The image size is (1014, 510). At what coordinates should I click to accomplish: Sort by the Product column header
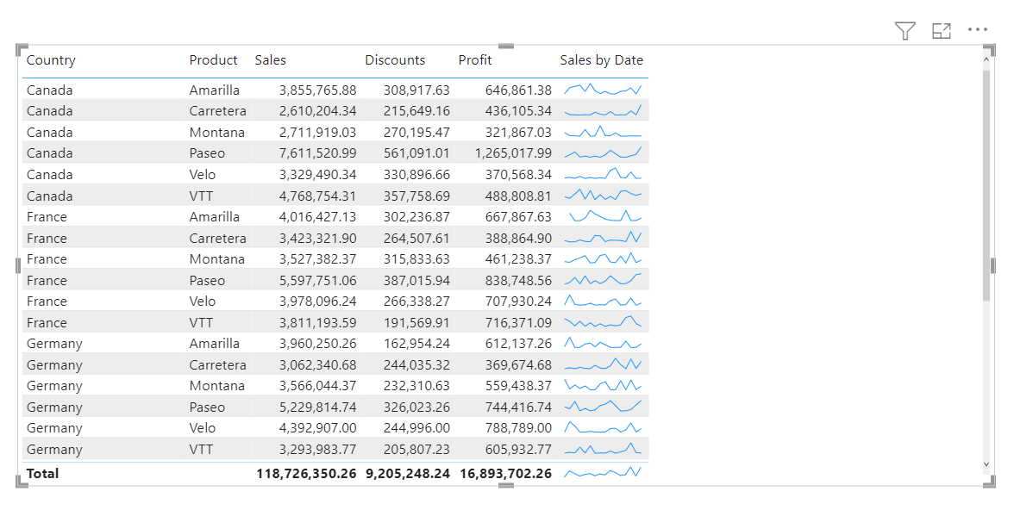[213, 60]
